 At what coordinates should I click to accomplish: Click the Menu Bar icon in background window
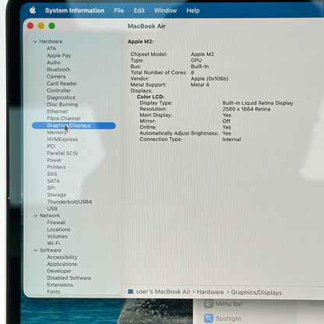coord(209,303)
